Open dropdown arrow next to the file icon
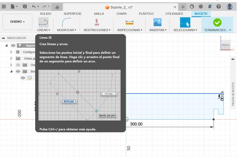The width and height of the screenshot is (237, 157). point(17,6)
